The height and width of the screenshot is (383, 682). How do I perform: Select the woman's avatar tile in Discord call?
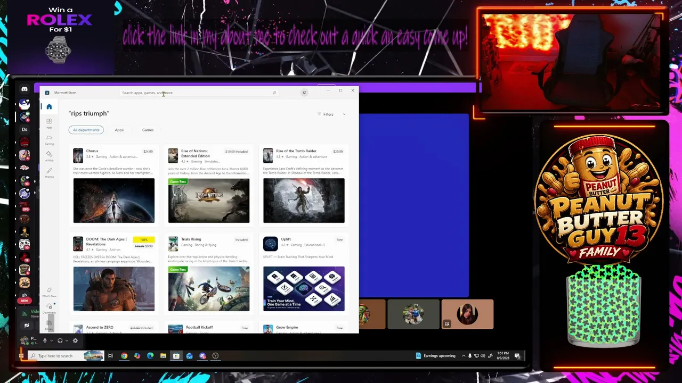(467, 314)
